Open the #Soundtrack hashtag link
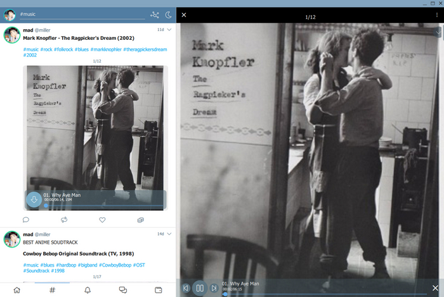Screen dimensions: 444x297 coord(36,270)
